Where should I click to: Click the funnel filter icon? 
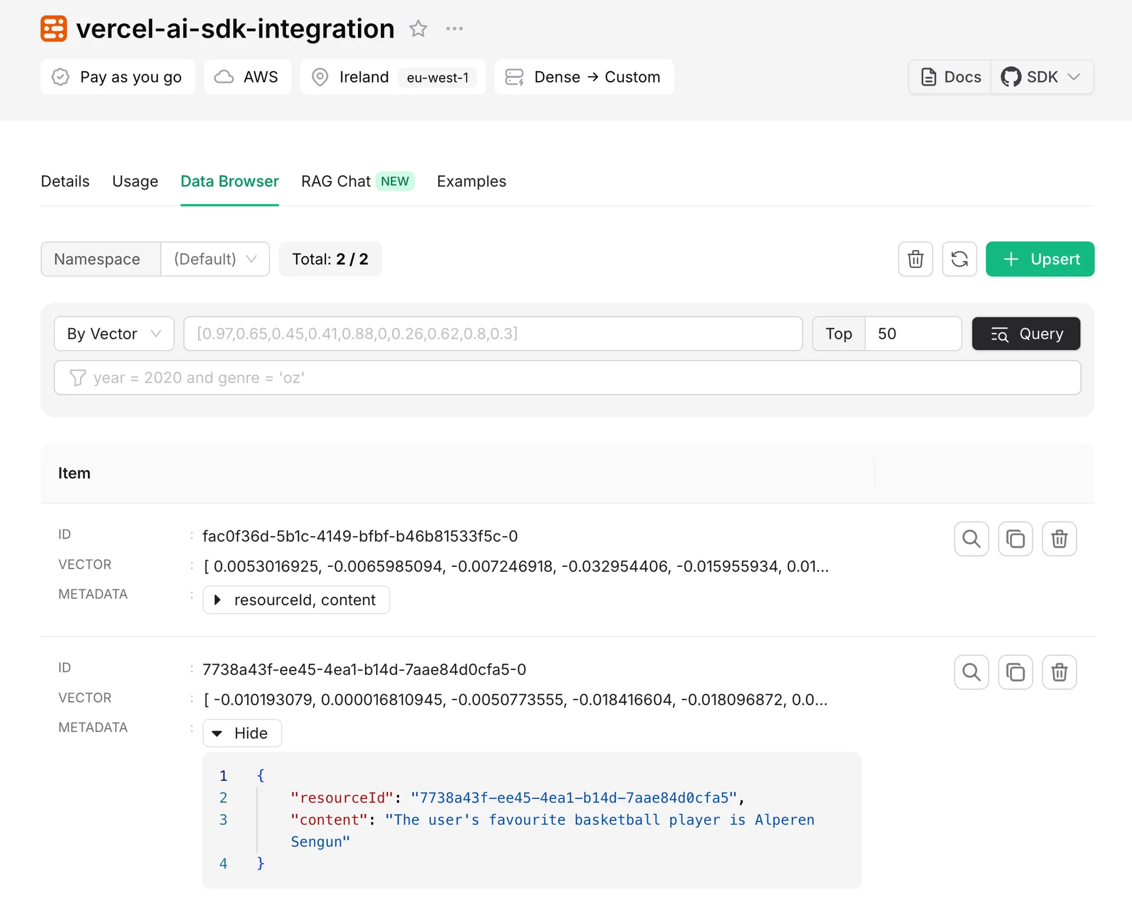[77, 378]
